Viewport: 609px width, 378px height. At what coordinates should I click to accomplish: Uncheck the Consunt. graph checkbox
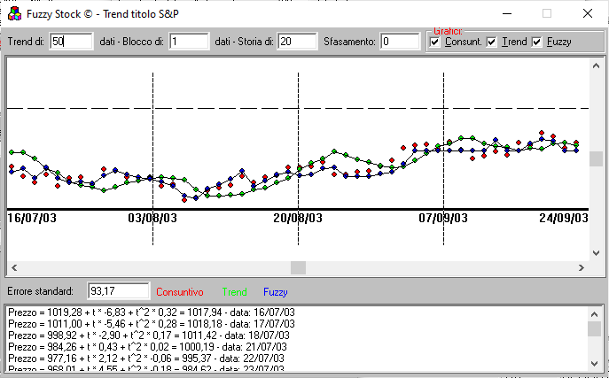coord(434,42)
